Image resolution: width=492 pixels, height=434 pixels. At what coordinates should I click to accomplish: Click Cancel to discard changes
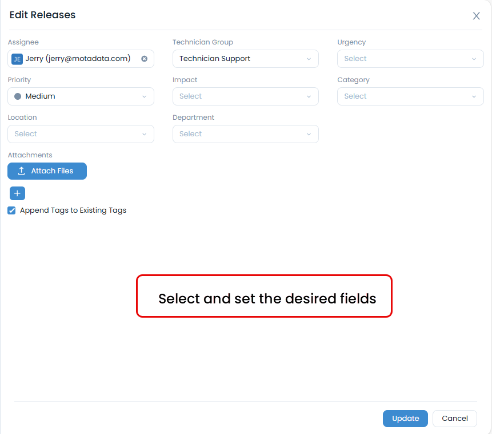pos(454,418)
